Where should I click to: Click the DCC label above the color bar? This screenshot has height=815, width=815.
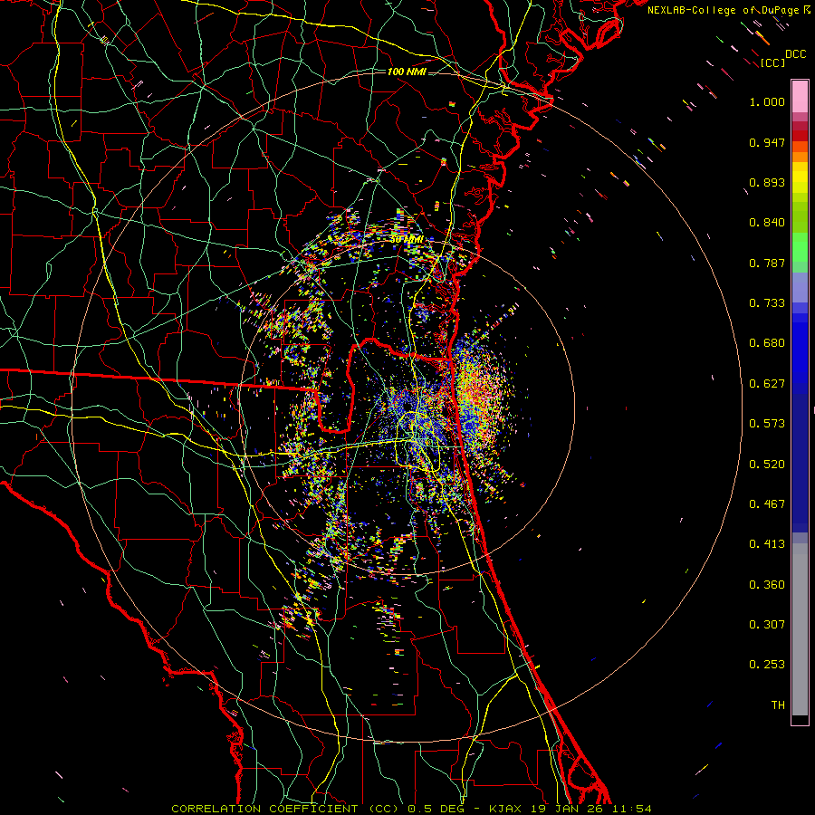tap(795, 54)
